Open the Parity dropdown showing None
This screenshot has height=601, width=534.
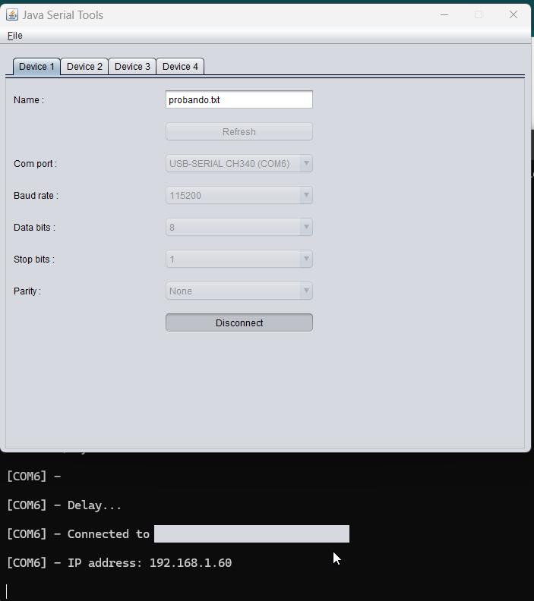pos(239,291)
